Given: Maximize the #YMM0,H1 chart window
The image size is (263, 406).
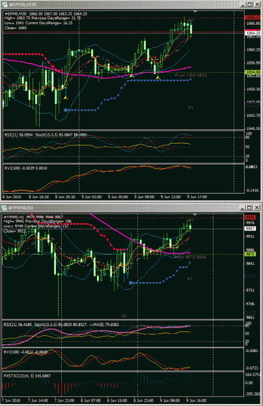Looking at the screenshot, I should [x=249, y=208].
